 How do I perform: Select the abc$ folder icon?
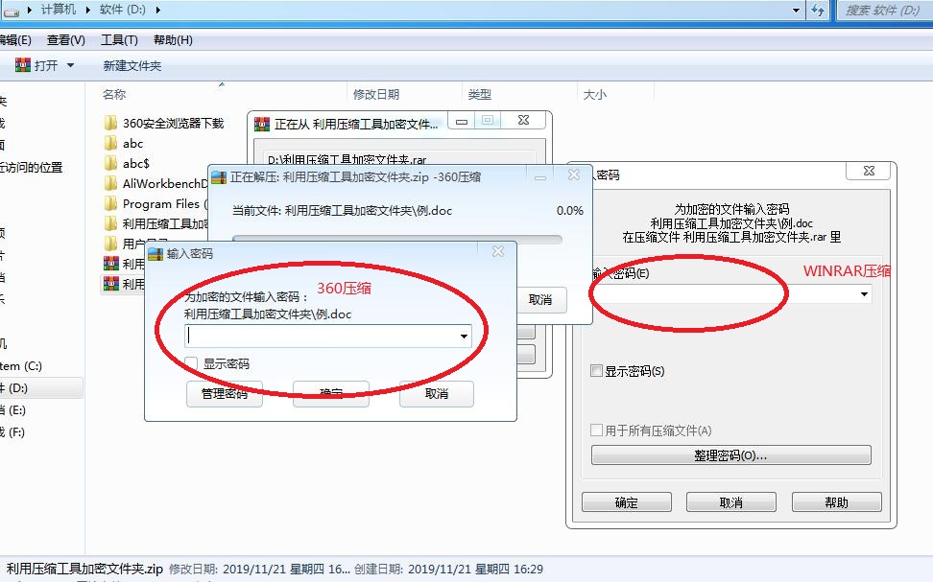tap(110, 164)
